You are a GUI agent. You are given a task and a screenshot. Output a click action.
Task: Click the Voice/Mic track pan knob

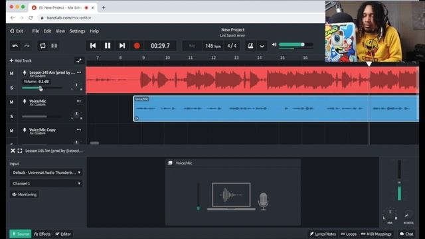coord(77,115)
